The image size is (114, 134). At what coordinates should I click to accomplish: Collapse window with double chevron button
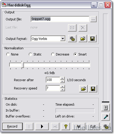(x=79, y=126)
